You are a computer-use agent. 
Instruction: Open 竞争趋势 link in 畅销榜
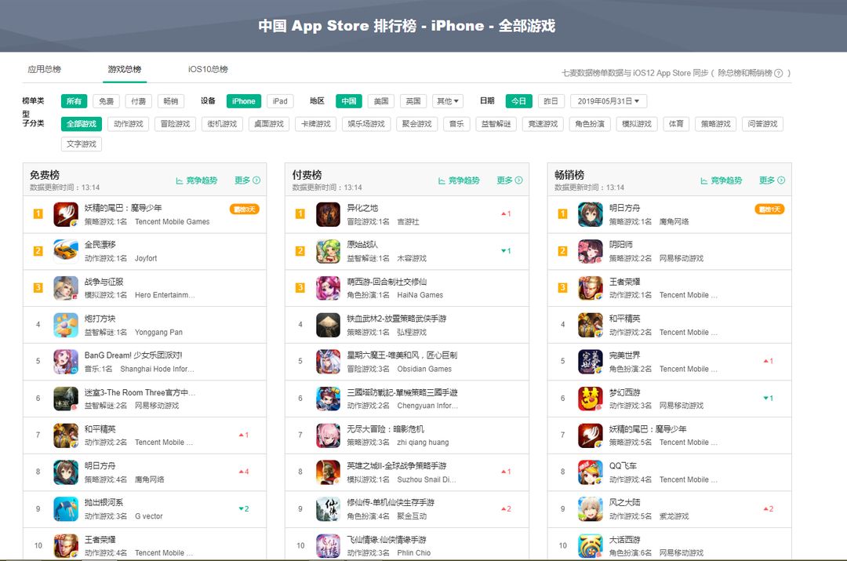click(722, 180)
